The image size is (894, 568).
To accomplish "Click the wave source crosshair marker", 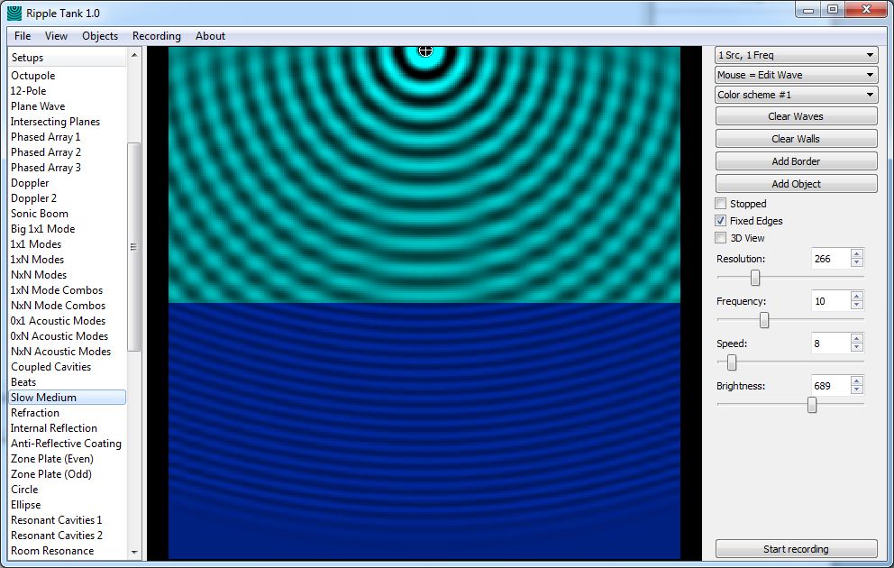I will [425, 51].
